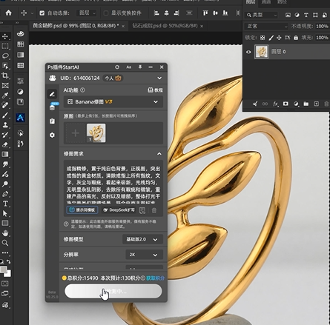Screen dimensions: 330x325
Task: Open the 图层 auto-select target dropdown
Action: [87, 13]
